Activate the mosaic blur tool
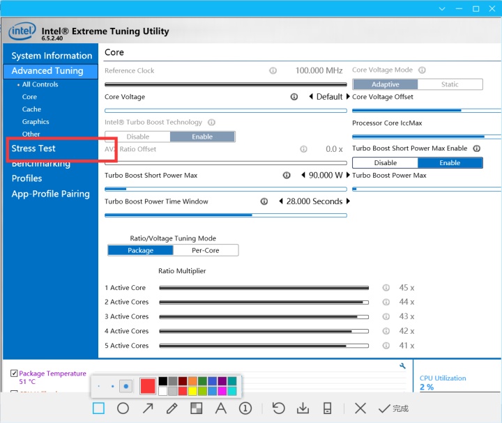This screenshot has width=502, height=423. tap(196, 408)
